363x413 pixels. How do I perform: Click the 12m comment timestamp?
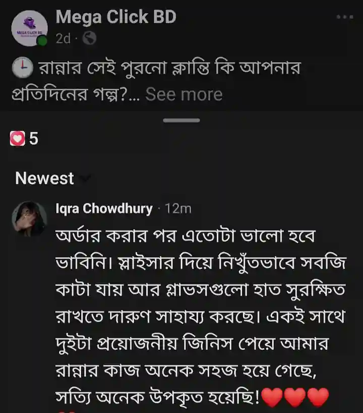pyautogui.click(x=178, y=209)
